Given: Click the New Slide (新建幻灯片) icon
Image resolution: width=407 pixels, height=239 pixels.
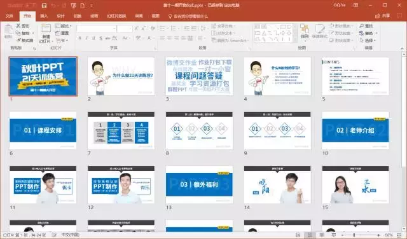Looking at the screenshot, I should (x=46, y=29).
